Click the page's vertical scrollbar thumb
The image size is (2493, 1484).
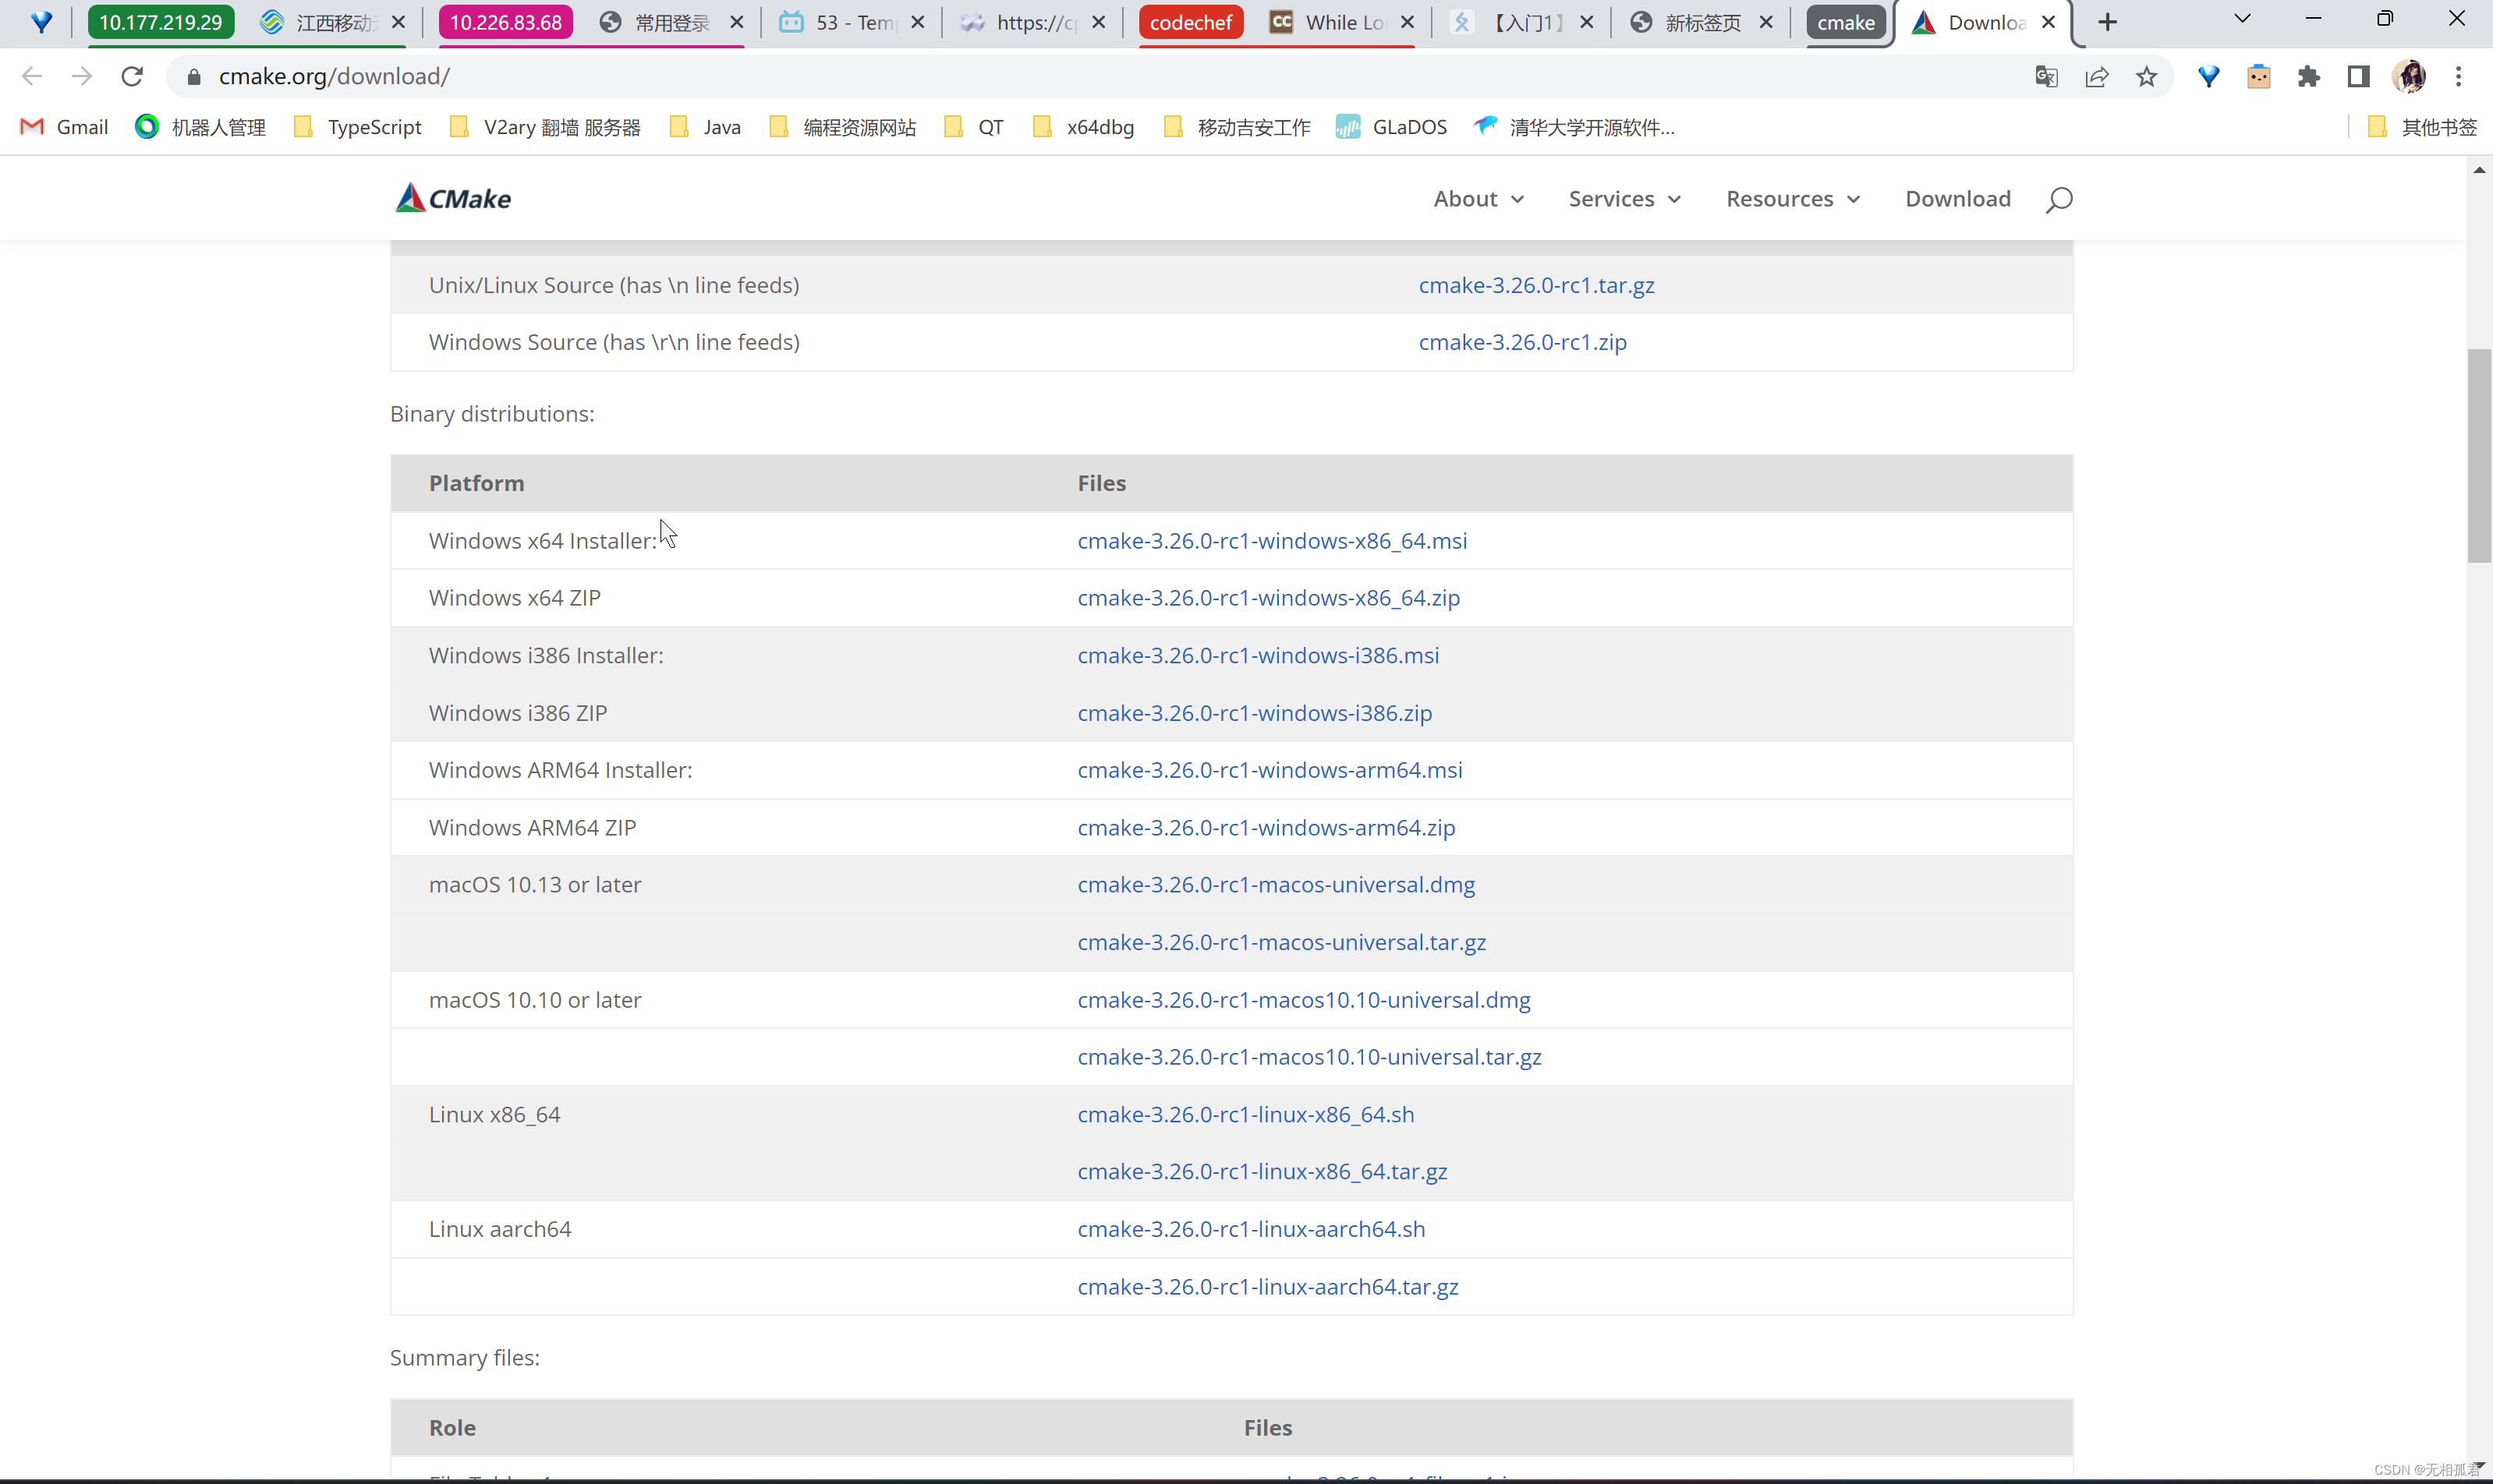pyautogui.click(x=2478, y=455)
